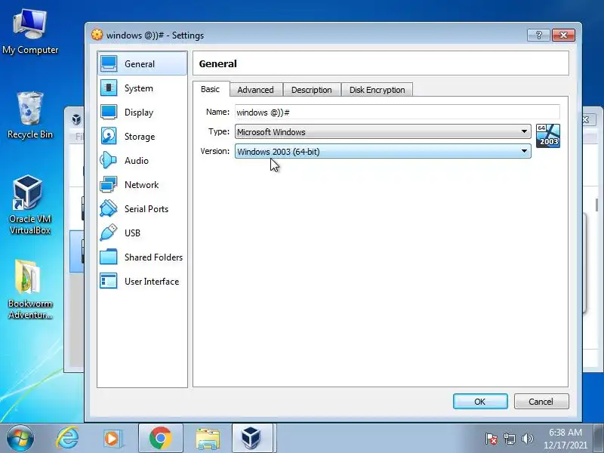604x453 pixels.
Task: Switch to the Description tab
Action: tap(312, 90)
